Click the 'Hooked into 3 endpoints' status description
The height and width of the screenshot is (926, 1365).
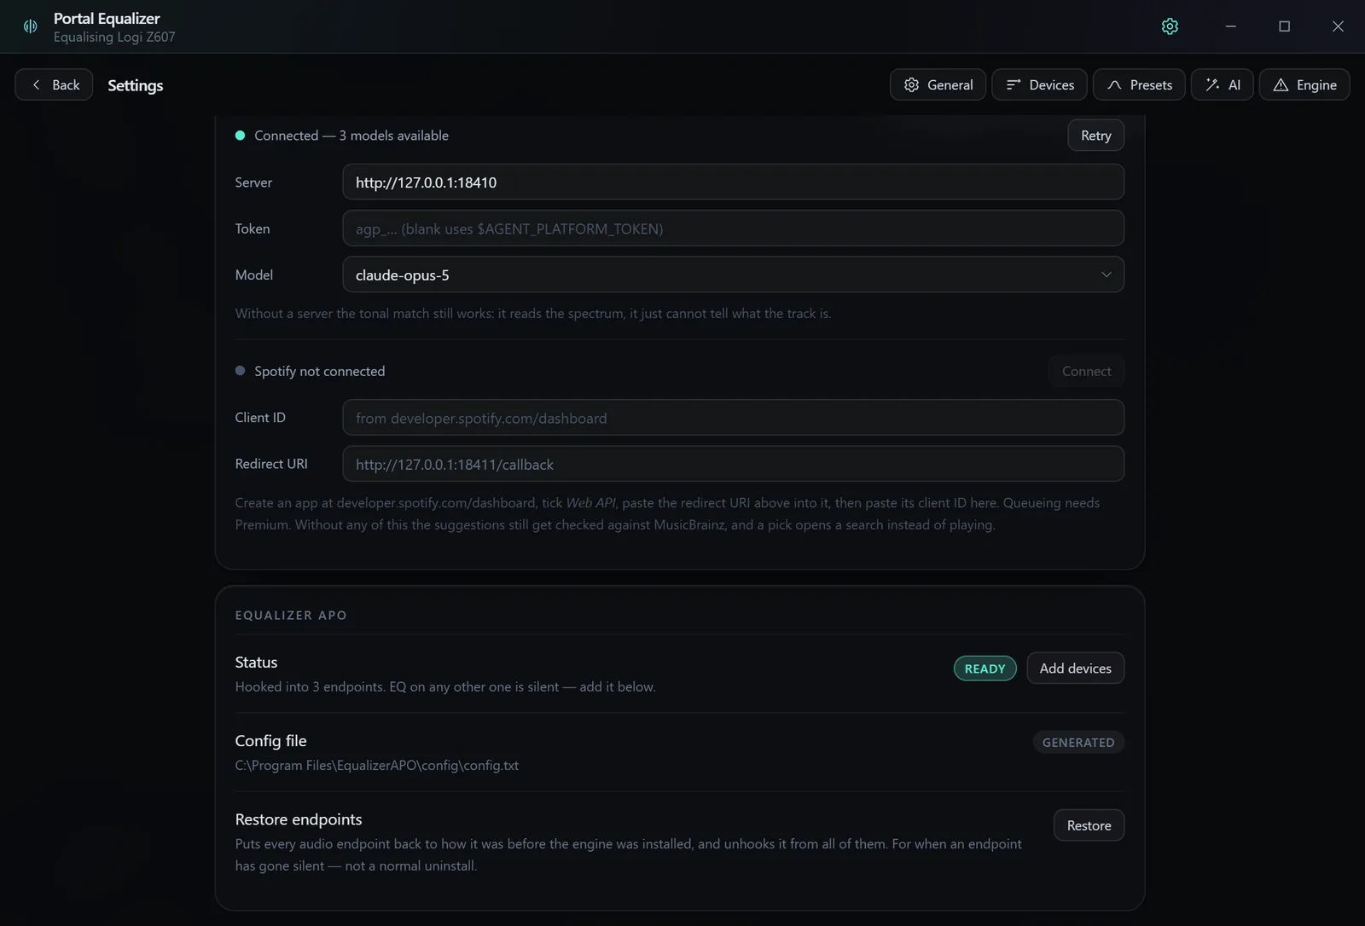(445, 687)
